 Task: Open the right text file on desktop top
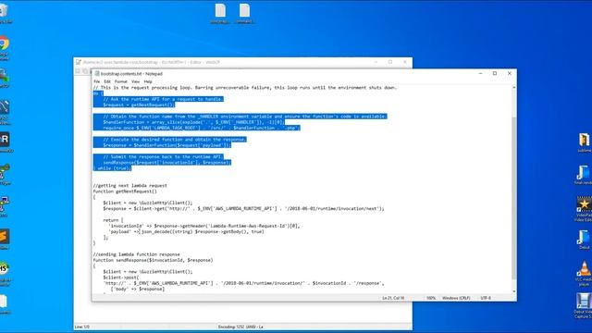point(244,14)
